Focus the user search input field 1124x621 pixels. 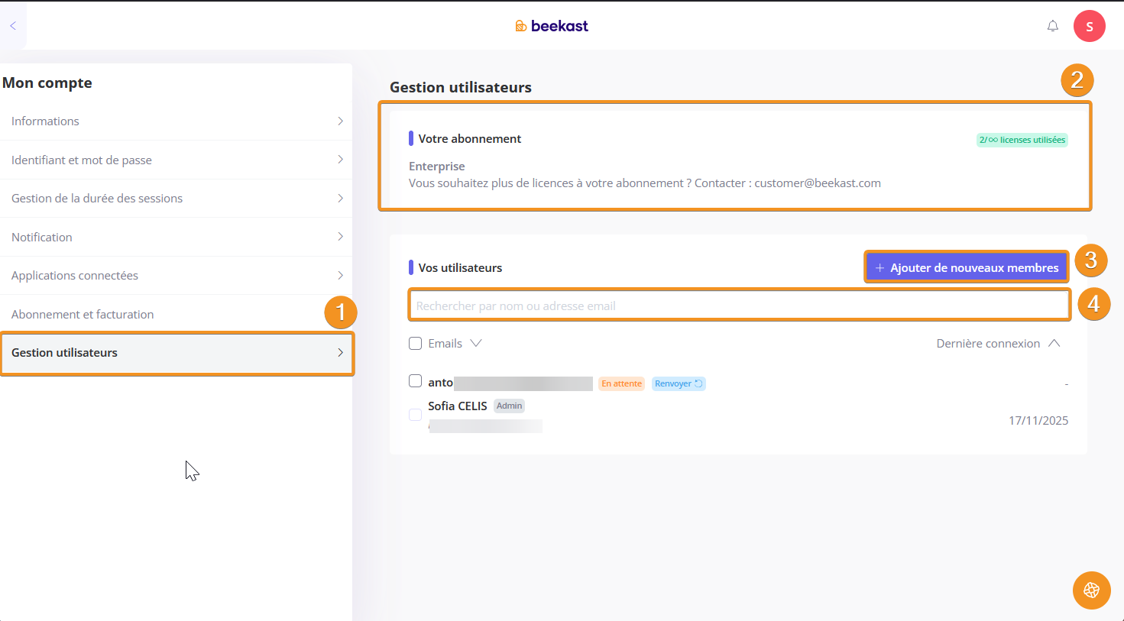tap(738, 306)
